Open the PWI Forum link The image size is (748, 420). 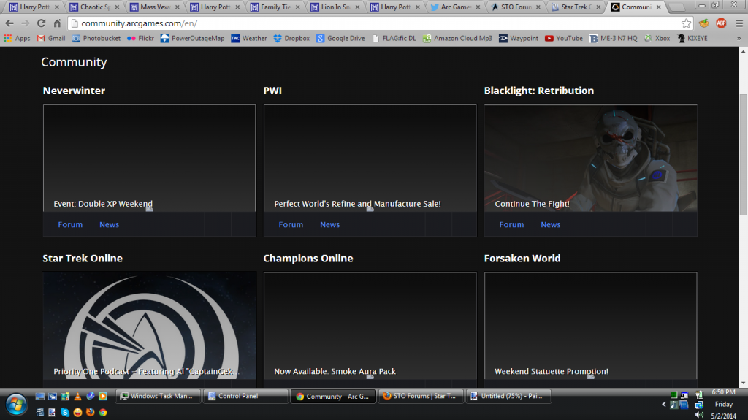[x=291, y=224]
